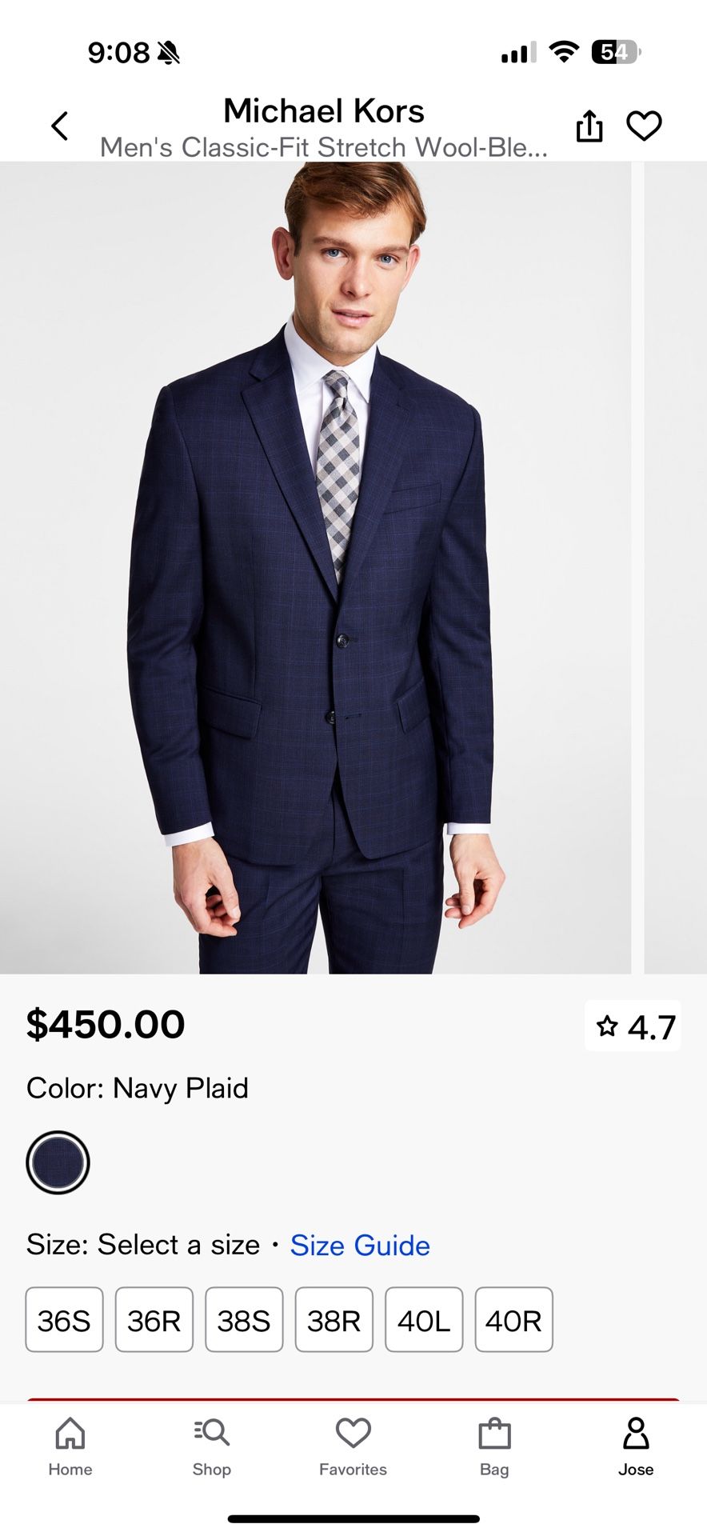Favorite this suit with the heart icon
707x1536 pixels.
tap(644, 125)
